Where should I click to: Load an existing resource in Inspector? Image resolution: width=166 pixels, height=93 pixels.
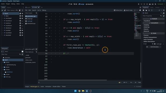coord(146,10)
